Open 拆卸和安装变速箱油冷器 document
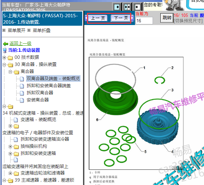Viewport: 204px width, 185px height. tap(45, 139)
